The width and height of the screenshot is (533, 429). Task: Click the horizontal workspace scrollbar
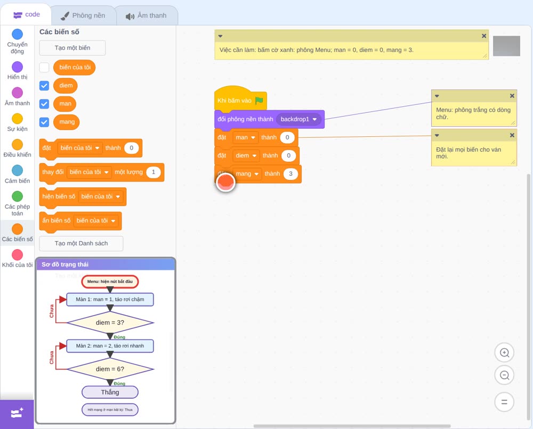(x=352, y=426)
